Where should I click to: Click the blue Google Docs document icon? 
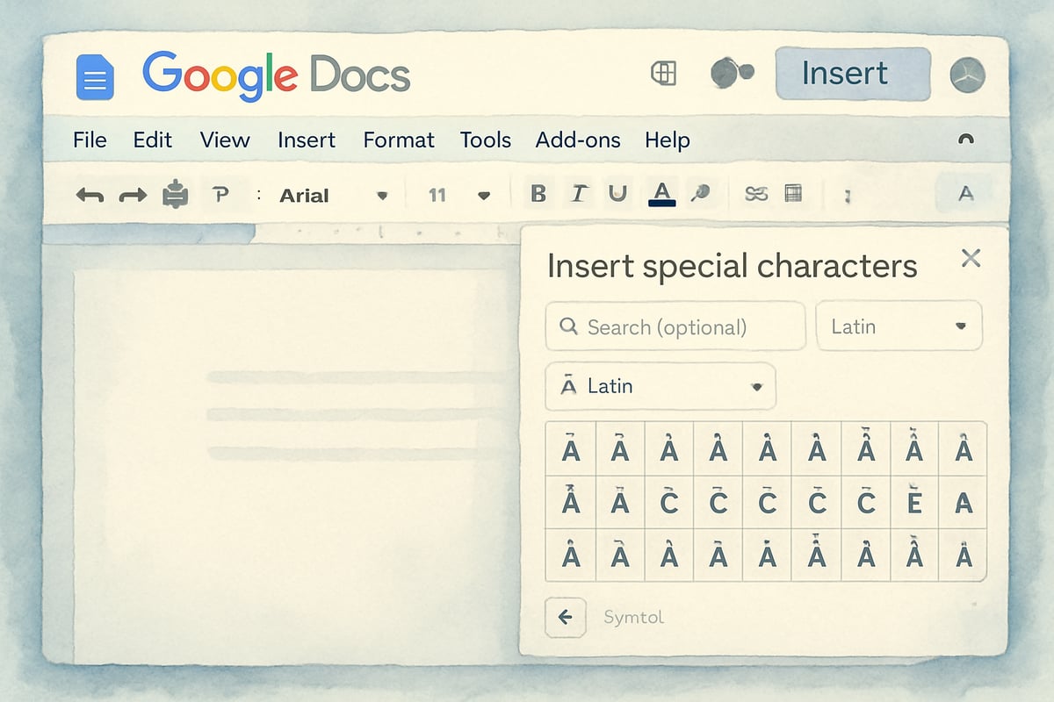pyautogui.click(x=95, y=76)
